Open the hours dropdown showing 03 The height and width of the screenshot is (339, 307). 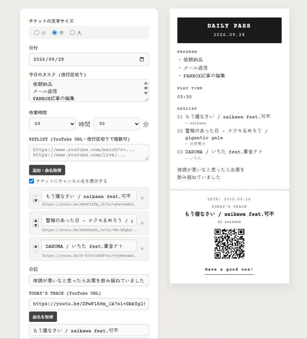pyautogui.click(x=52, y=124)
